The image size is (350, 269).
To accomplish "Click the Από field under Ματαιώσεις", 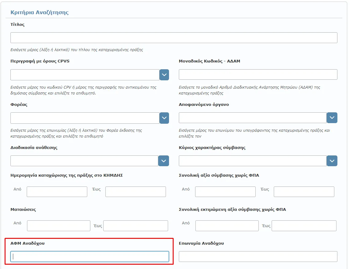I will [58, 226].
